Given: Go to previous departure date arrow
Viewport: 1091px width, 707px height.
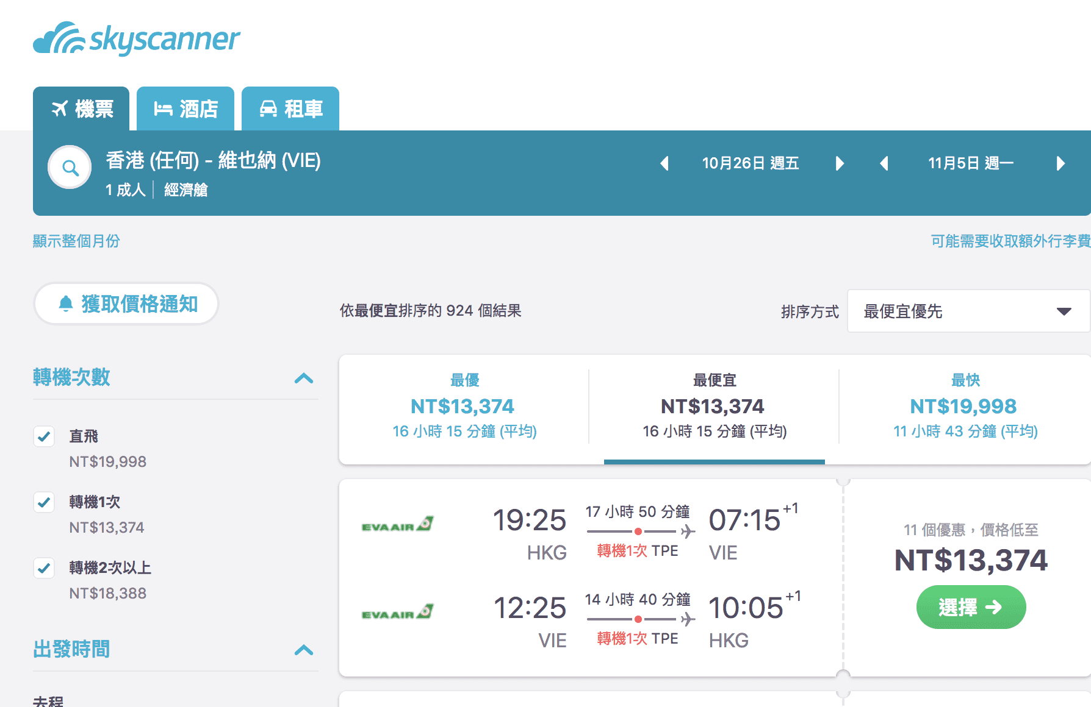Looking at the screenshot, I should point(664,163).
